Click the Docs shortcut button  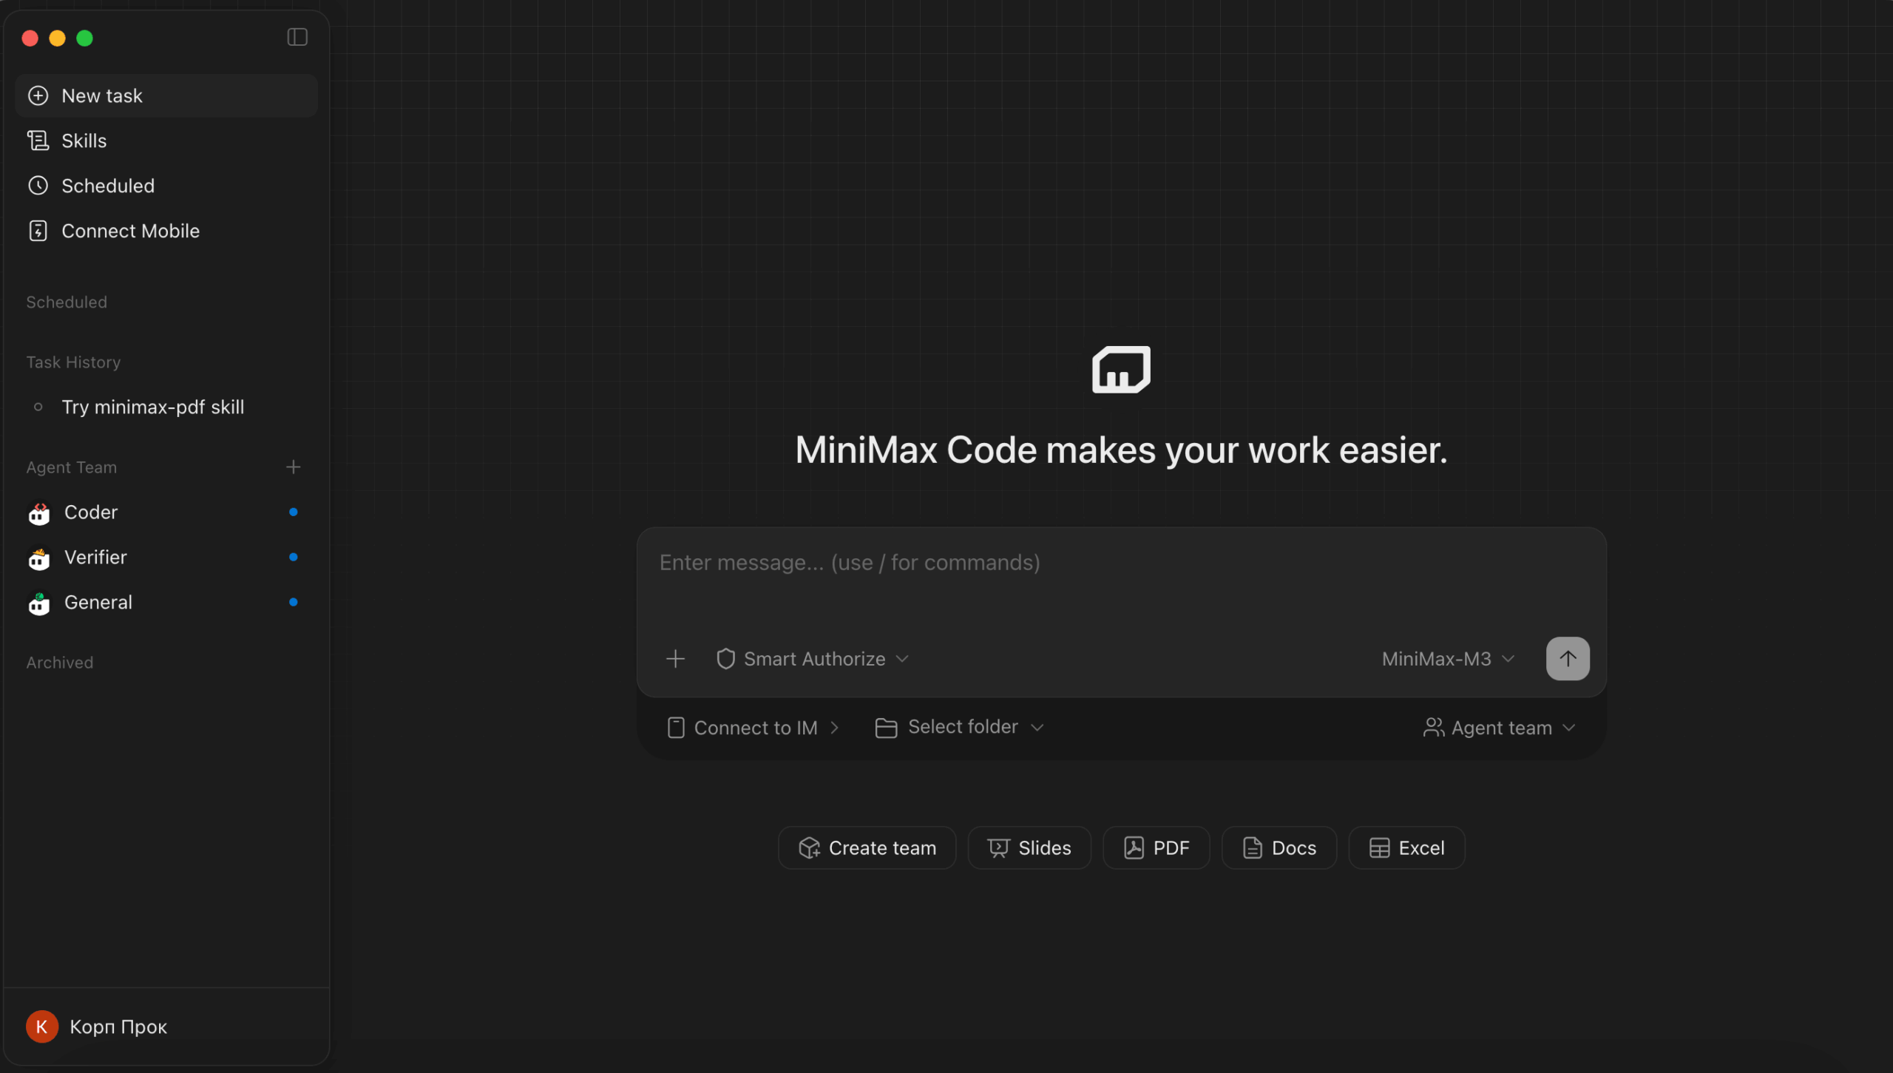pos(1279,847)
